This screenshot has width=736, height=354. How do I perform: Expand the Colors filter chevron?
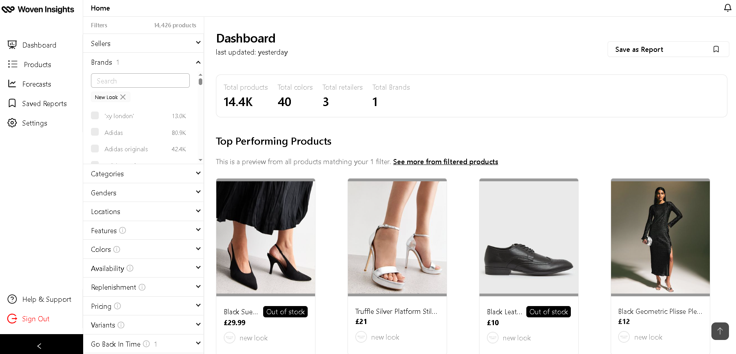coord(198,249)
